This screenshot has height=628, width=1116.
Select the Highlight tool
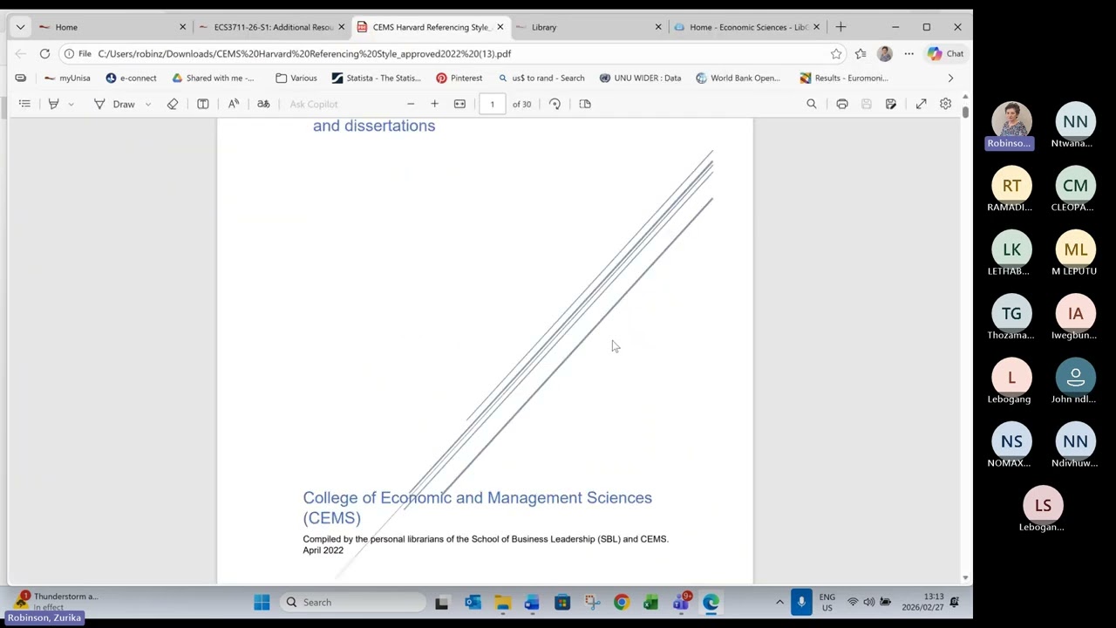53,104
